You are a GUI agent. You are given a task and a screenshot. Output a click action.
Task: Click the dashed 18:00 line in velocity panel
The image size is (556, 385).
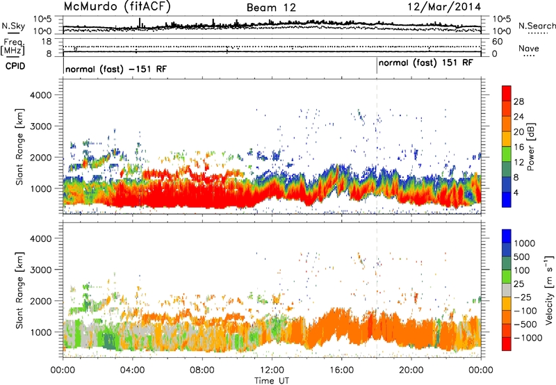pyautogui.click(x=377, y=290)
